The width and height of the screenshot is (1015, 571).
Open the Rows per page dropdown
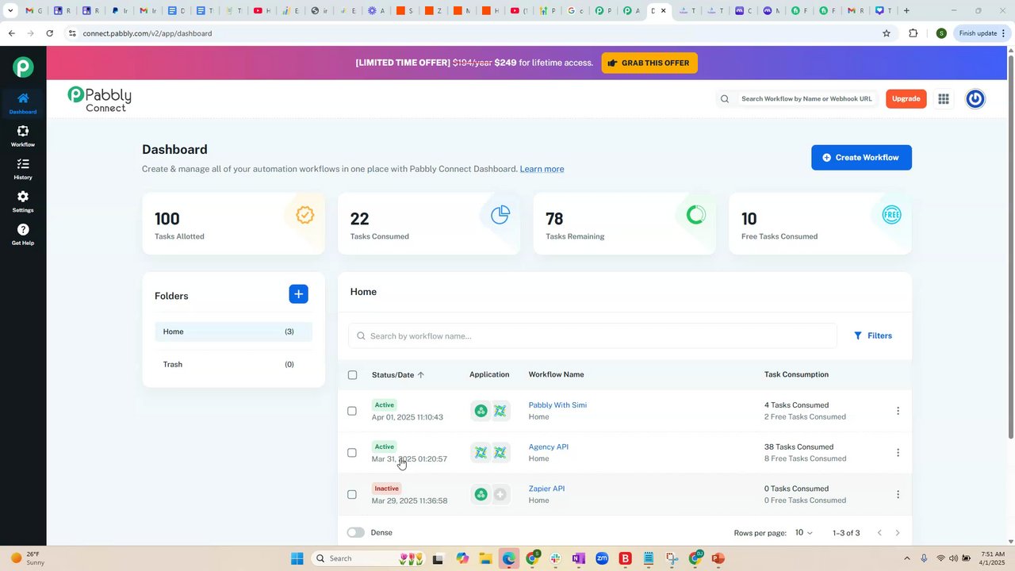804,533
